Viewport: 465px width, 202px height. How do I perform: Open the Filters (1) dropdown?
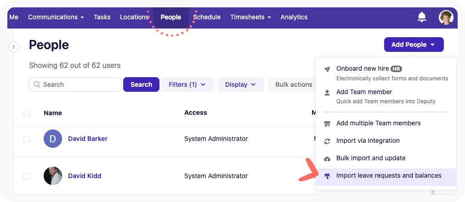point(187,84)
